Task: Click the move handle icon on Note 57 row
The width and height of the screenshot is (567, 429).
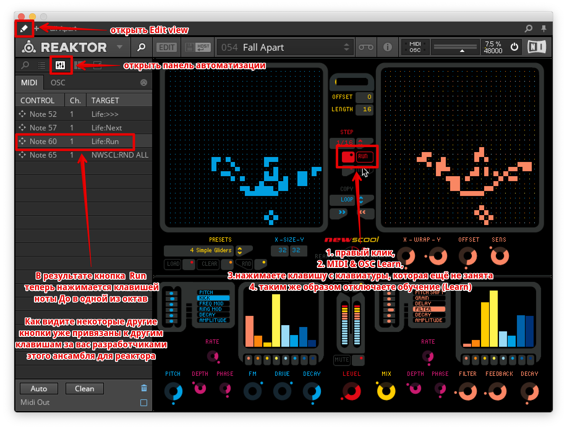Action: click(22, 128)
